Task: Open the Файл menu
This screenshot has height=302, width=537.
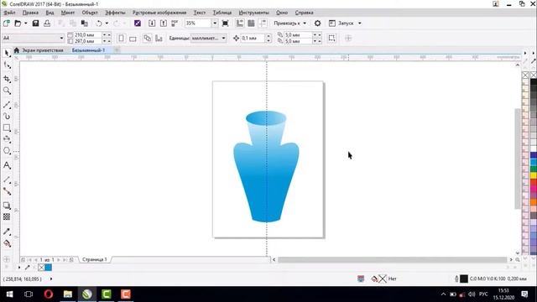Action: click(9, 13)
